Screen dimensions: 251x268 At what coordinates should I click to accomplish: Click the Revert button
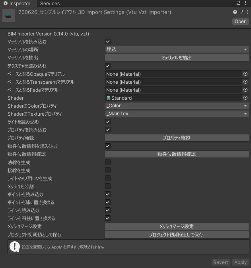[x=221, y=262]
